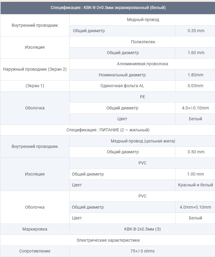
Task: Click the Одиночная фольга AL cell
Action: click(x=122, y=86)
